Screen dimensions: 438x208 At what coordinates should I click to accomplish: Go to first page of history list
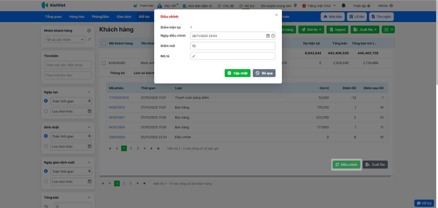click(x=110, y=149)
